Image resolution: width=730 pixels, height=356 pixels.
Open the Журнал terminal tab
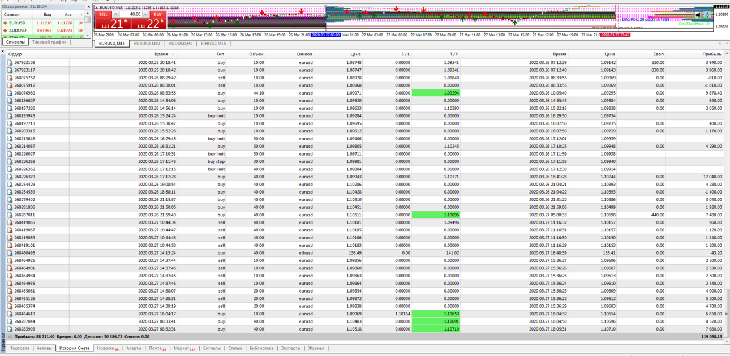click(316, 348)
